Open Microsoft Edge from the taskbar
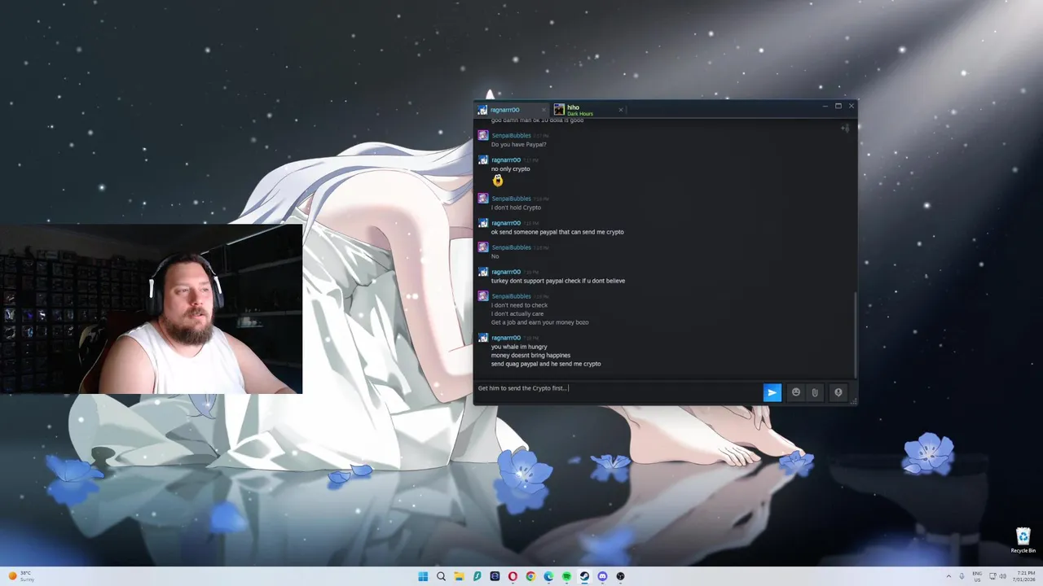 548,576
